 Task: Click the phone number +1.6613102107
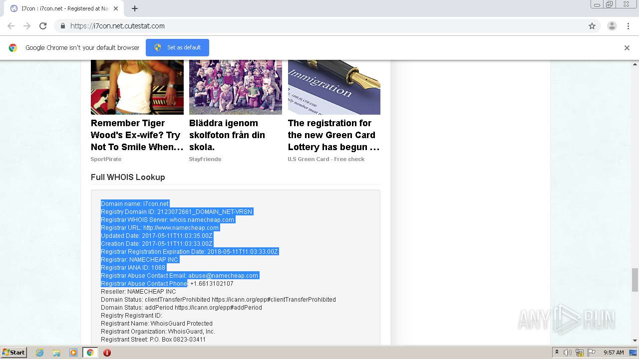tap(212, 283)
